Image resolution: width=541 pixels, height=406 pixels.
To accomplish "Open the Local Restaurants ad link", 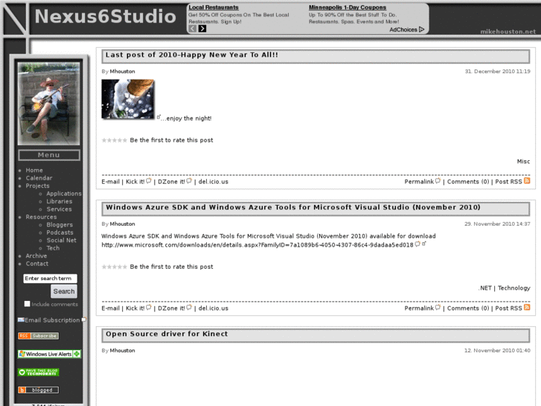I will [x=214, y=7].
